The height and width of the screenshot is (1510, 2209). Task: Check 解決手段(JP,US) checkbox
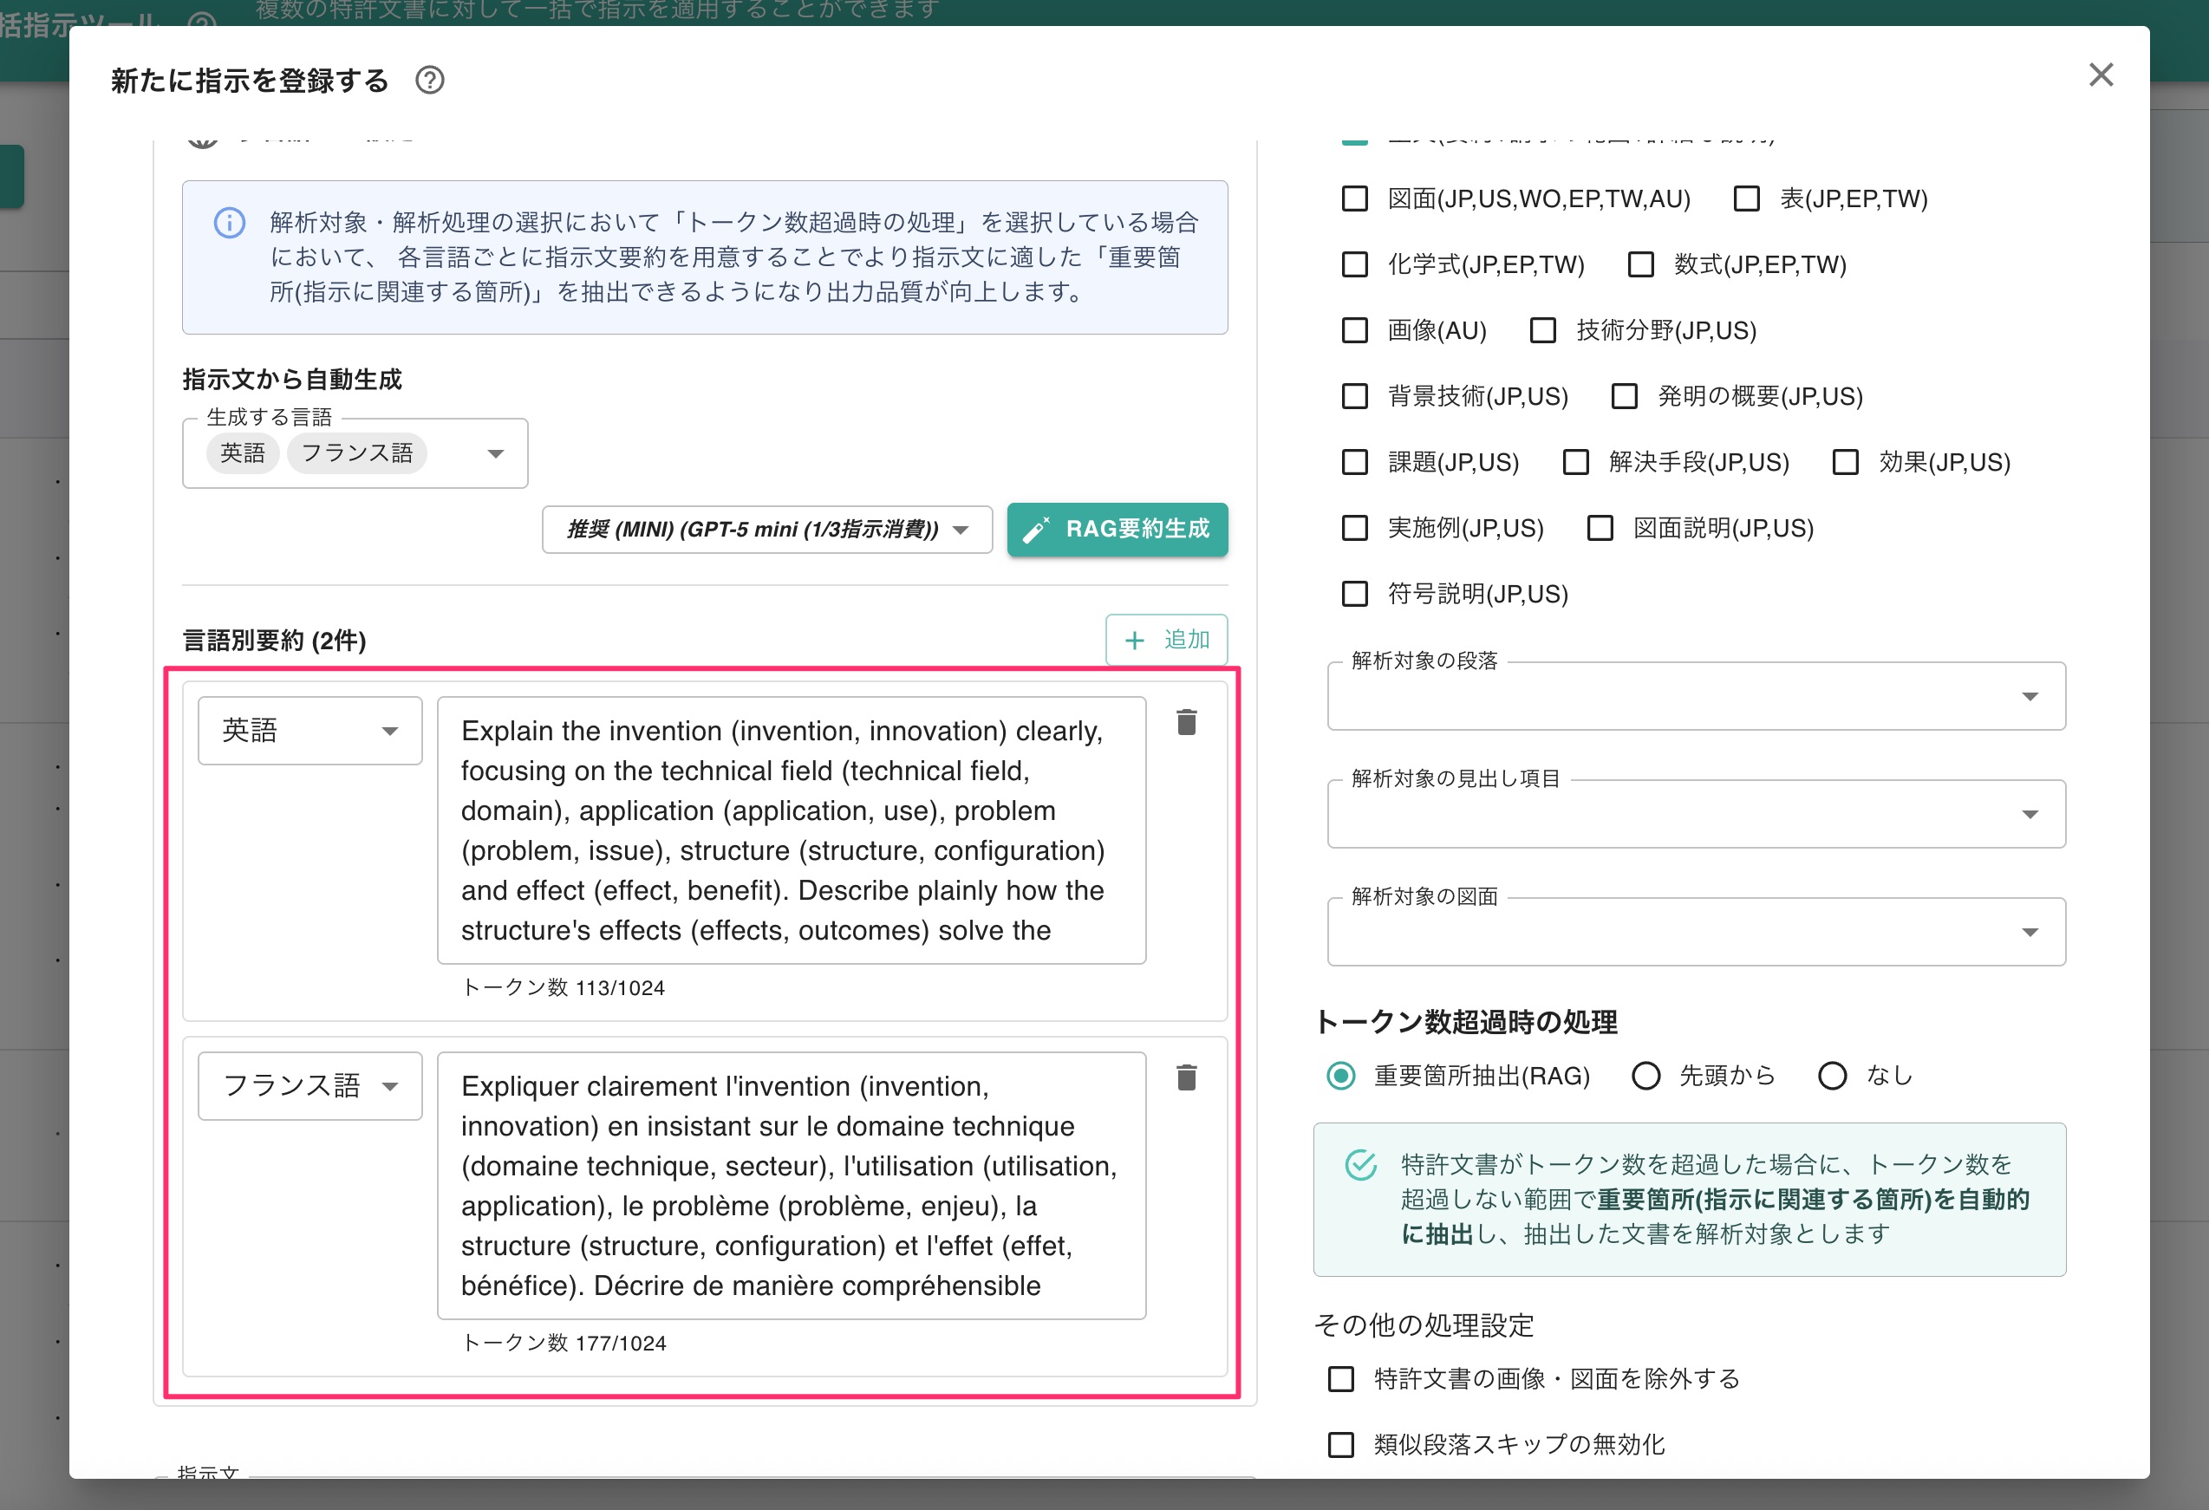pos(1576,462)
